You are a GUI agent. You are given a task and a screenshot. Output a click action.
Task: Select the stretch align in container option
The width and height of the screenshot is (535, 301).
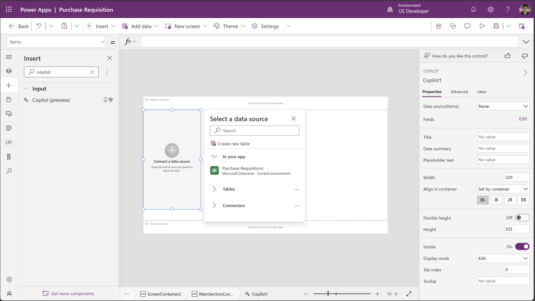[523, 200]
